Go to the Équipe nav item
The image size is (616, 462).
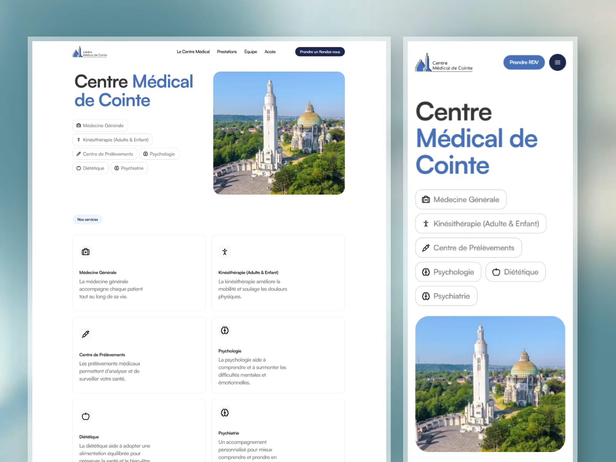[x=251, y=52]
